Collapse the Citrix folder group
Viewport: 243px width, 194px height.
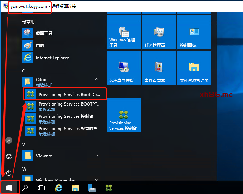pos(97,79)
